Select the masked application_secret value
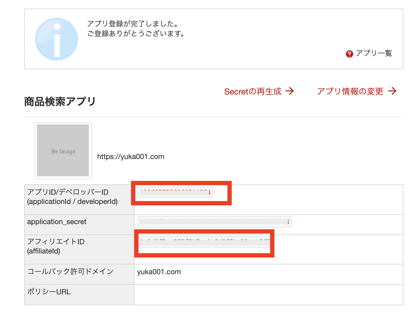This screenshot has width=419, height=318. click(214, 222)
